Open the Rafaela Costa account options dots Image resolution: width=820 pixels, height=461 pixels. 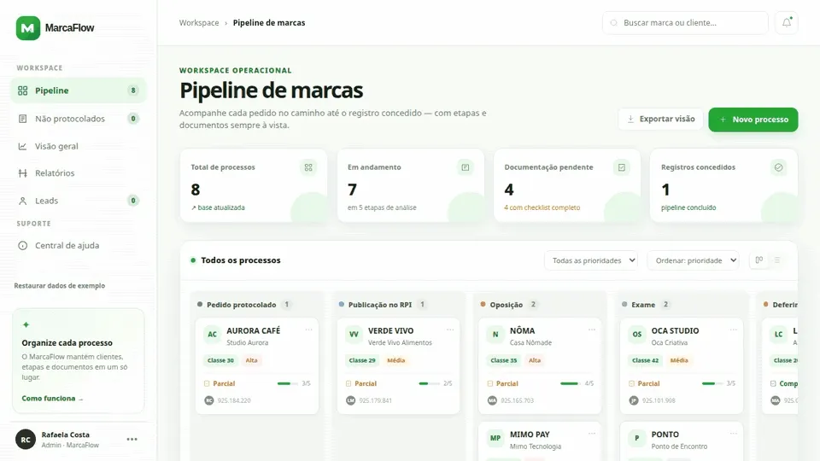[x=132, y=440]
